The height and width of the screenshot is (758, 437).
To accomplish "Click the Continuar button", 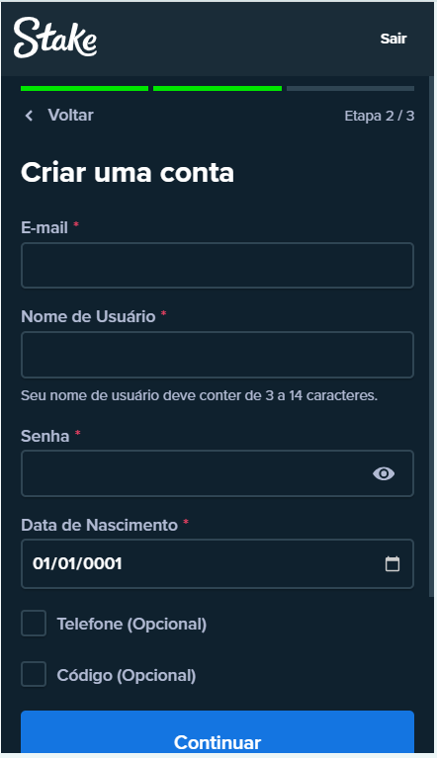I will (218, 732).
